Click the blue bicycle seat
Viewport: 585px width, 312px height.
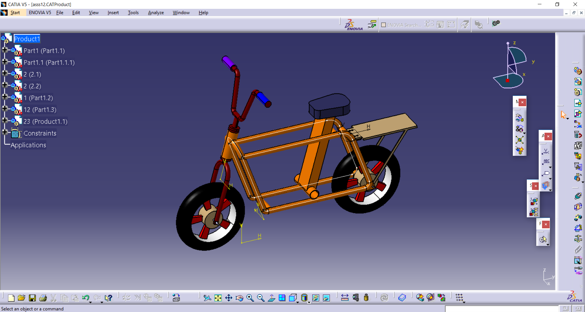tap(330, 106)
